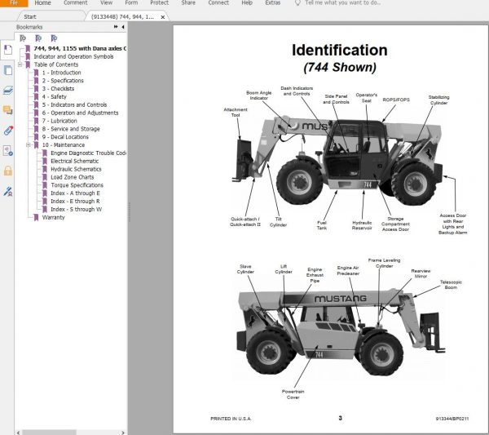Open Index - S through W bookmark
The height and width of the screenshot is (435, 489).
(77, 210)
